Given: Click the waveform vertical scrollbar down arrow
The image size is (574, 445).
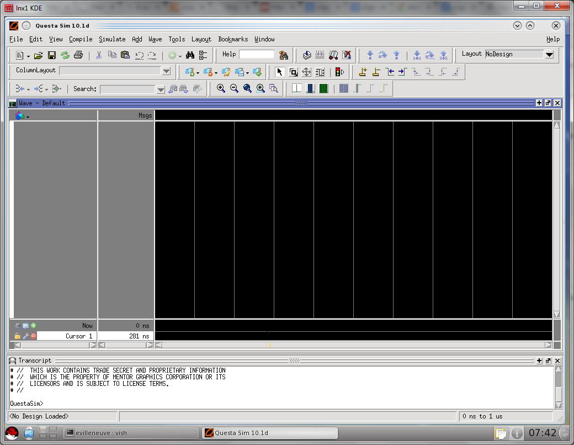Looking at the screenshot, I should (557, 314).
